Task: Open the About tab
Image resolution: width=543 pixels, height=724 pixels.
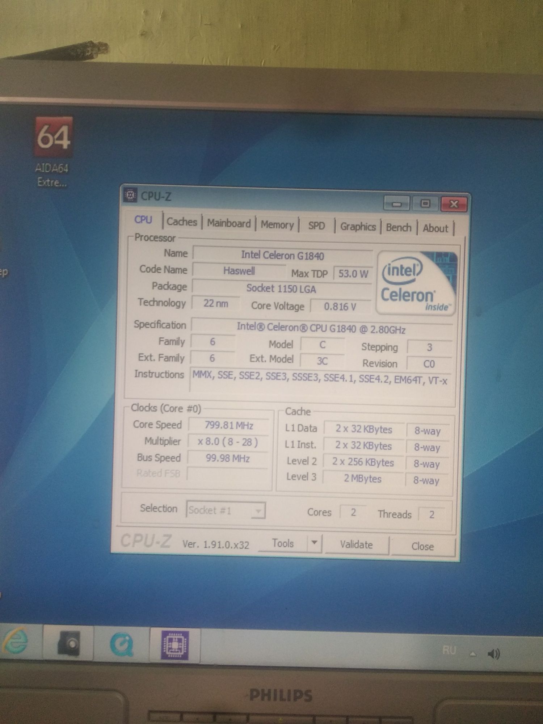Action: pos(435,228)
